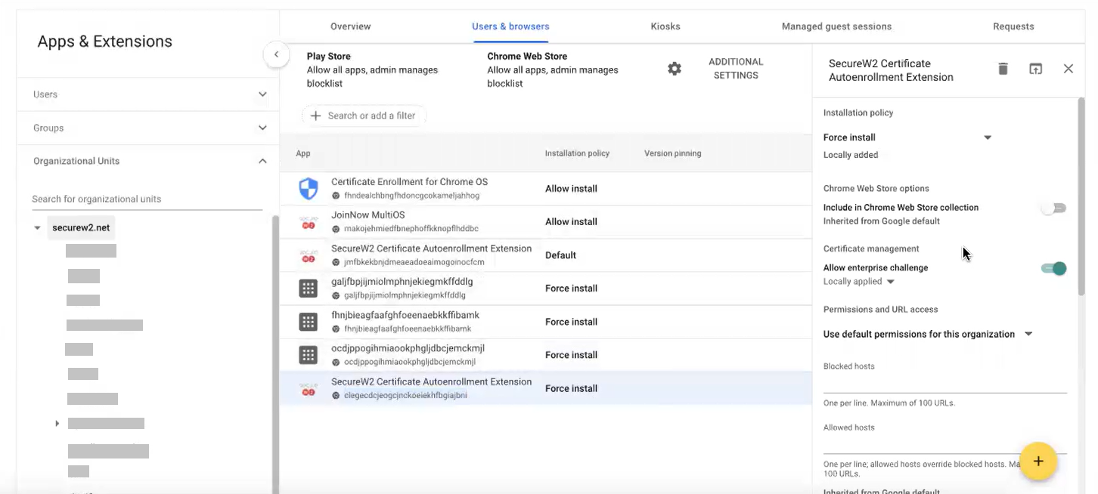Click the JoinNow MultiOS app icon
The image size is (1098, 494).
tap(309, 222)
